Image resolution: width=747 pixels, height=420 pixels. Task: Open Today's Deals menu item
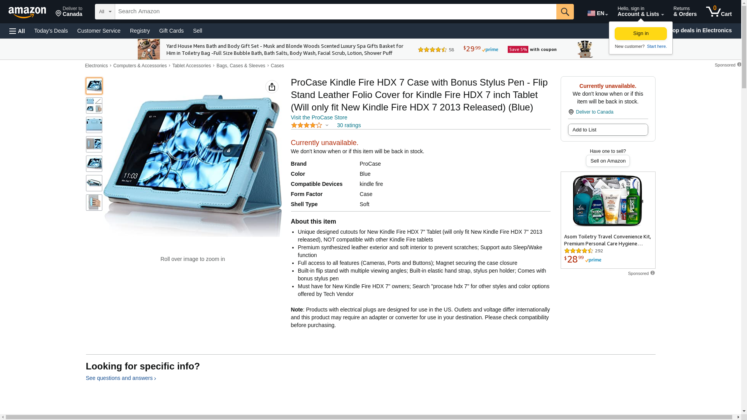pyautogui.click(x=51, y=31)
